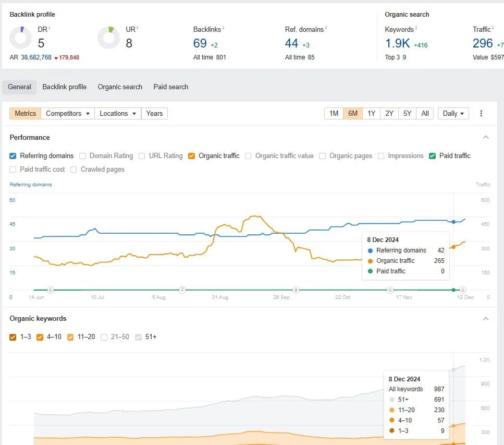Click the DR donut chart icon
This screenshot has height=445, width=504.
(x=21, y=38)
